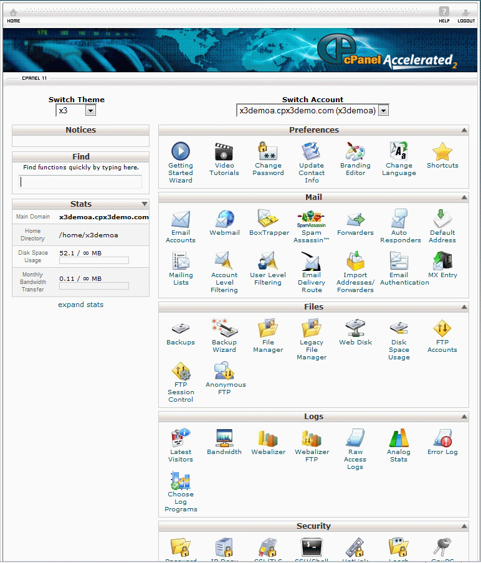This screenshot has width=481, height=563.
Task: Open the Email Accounts icon
Action: [180, 220]
